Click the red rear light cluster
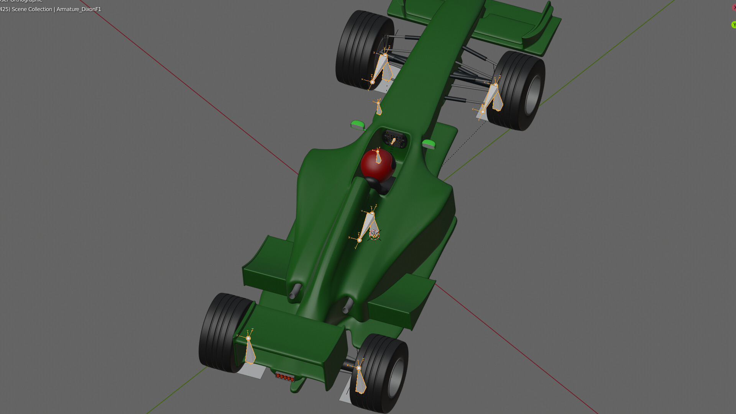The height and width of the screenshot is (414, 736). coord(285,377)
